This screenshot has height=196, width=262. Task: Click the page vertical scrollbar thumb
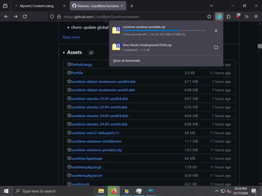pyautogui.click(x=260, y=46)
